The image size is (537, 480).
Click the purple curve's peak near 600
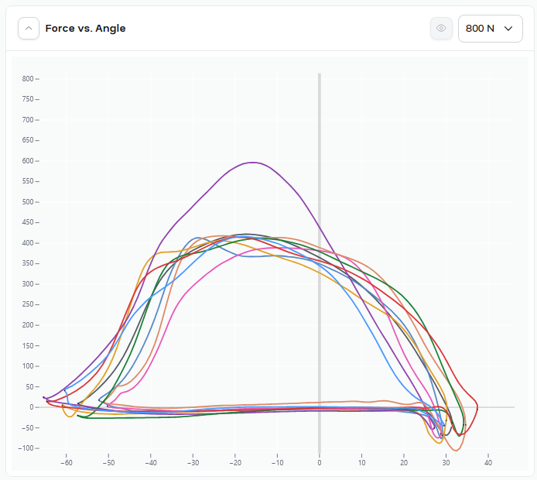[x=253, y=163]
